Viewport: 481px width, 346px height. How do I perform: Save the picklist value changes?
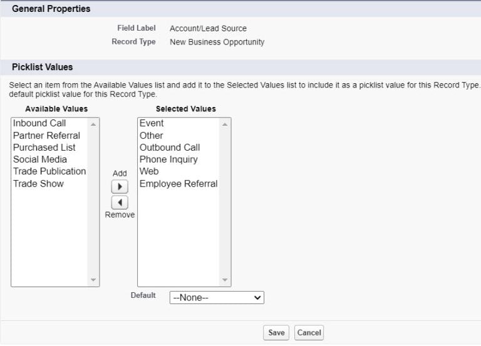[x=276, y=332]
